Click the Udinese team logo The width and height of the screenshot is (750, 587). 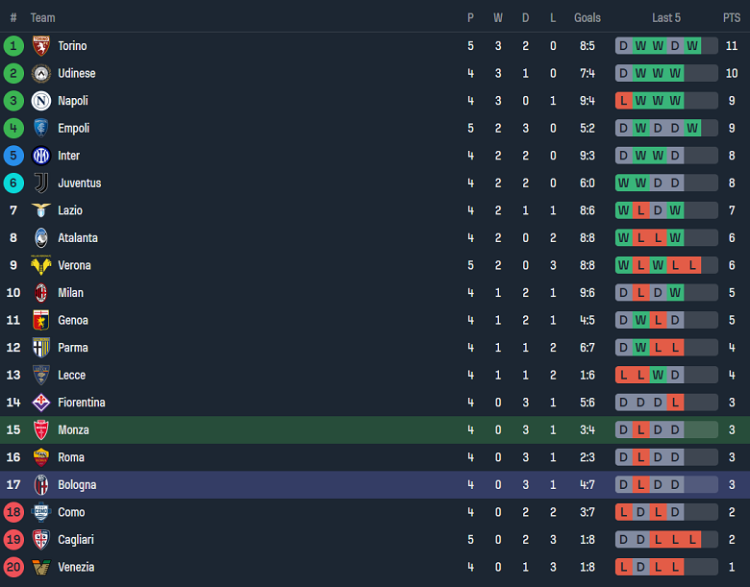pos(40,73)
